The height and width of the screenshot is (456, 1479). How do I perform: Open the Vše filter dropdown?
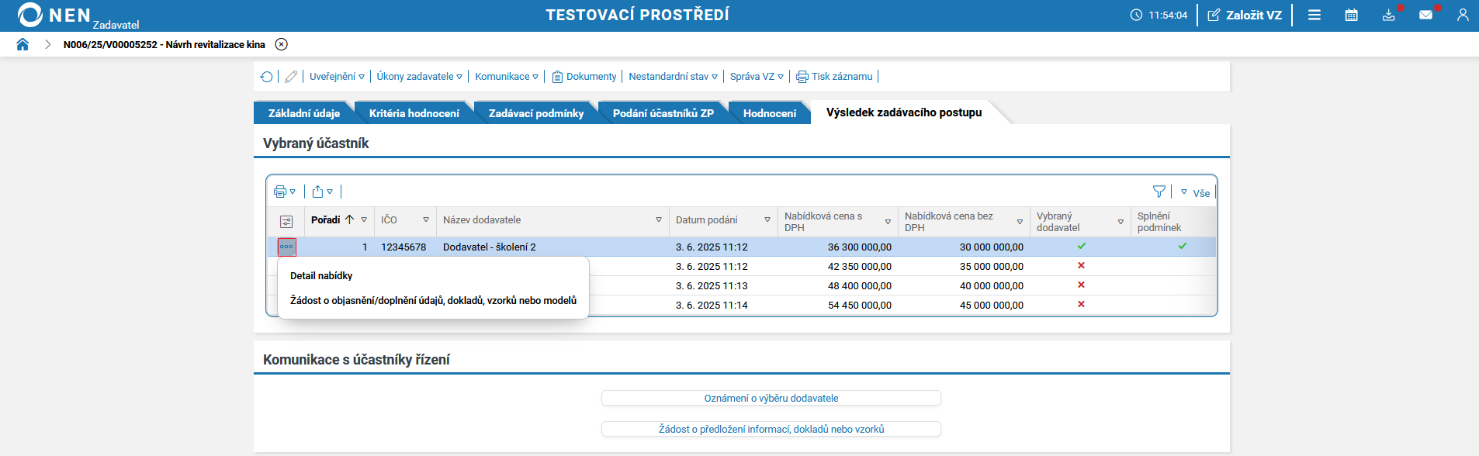click(x=1196, y=192)
